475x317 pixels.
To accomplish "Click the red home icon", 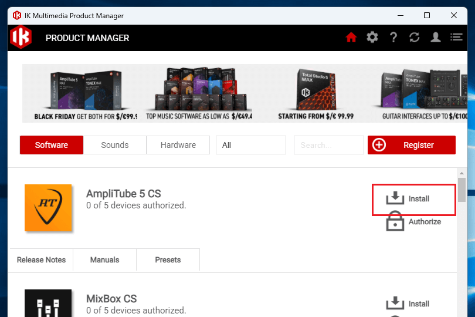I will point(351,38).
